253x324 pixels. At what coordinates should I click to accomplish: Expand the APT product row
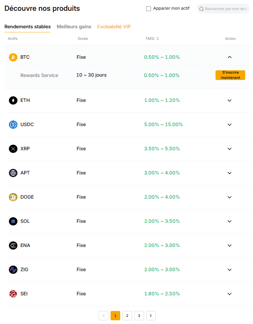coord(230,173)
